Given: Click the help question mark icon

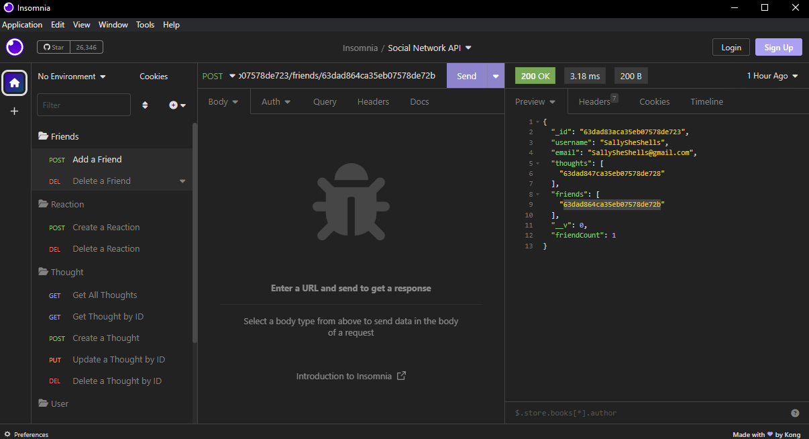Looking at the screenshot, I should (795, 413).
